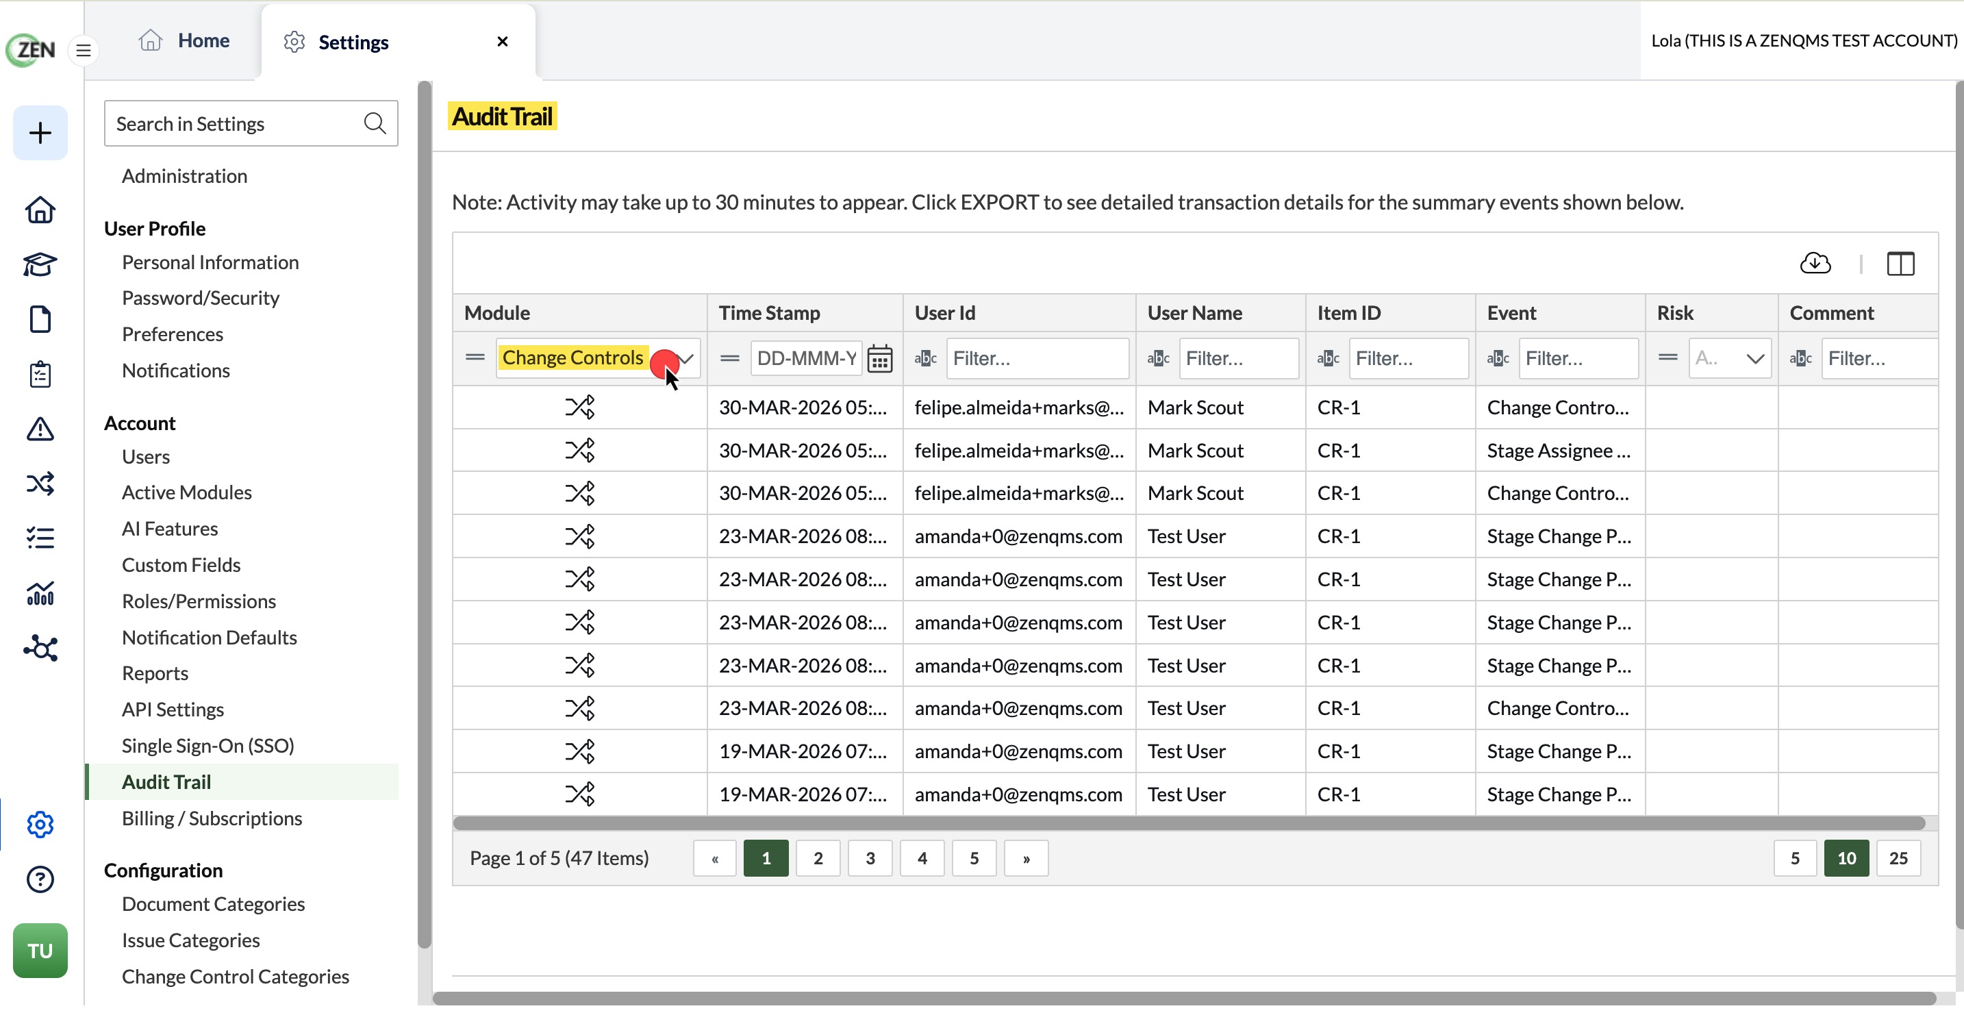
Task: Click the Risk filter equals operator icon
Action: (x=1669, y=358)
